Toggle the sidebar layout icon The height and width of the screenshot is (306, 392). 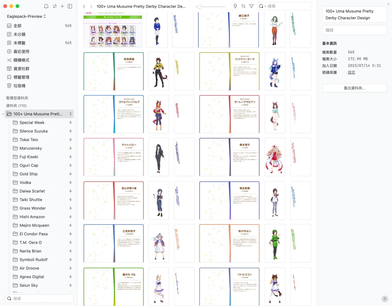coord(70,6)
